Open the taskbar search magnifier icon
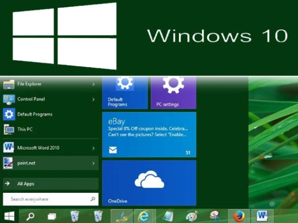This screenshot has width=298, height=223. pyautogui.click(x=30, y=216)
